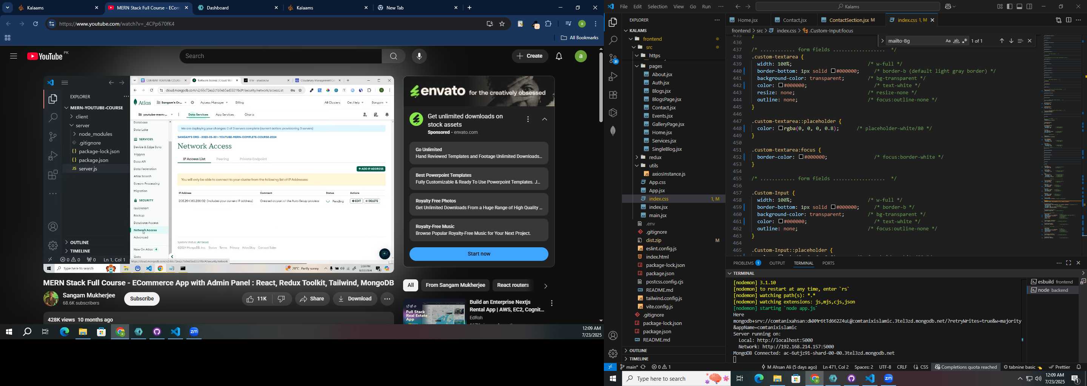
Task: Open the MongoDB leaf icon in activity bar
Action: tap(613, 131)
